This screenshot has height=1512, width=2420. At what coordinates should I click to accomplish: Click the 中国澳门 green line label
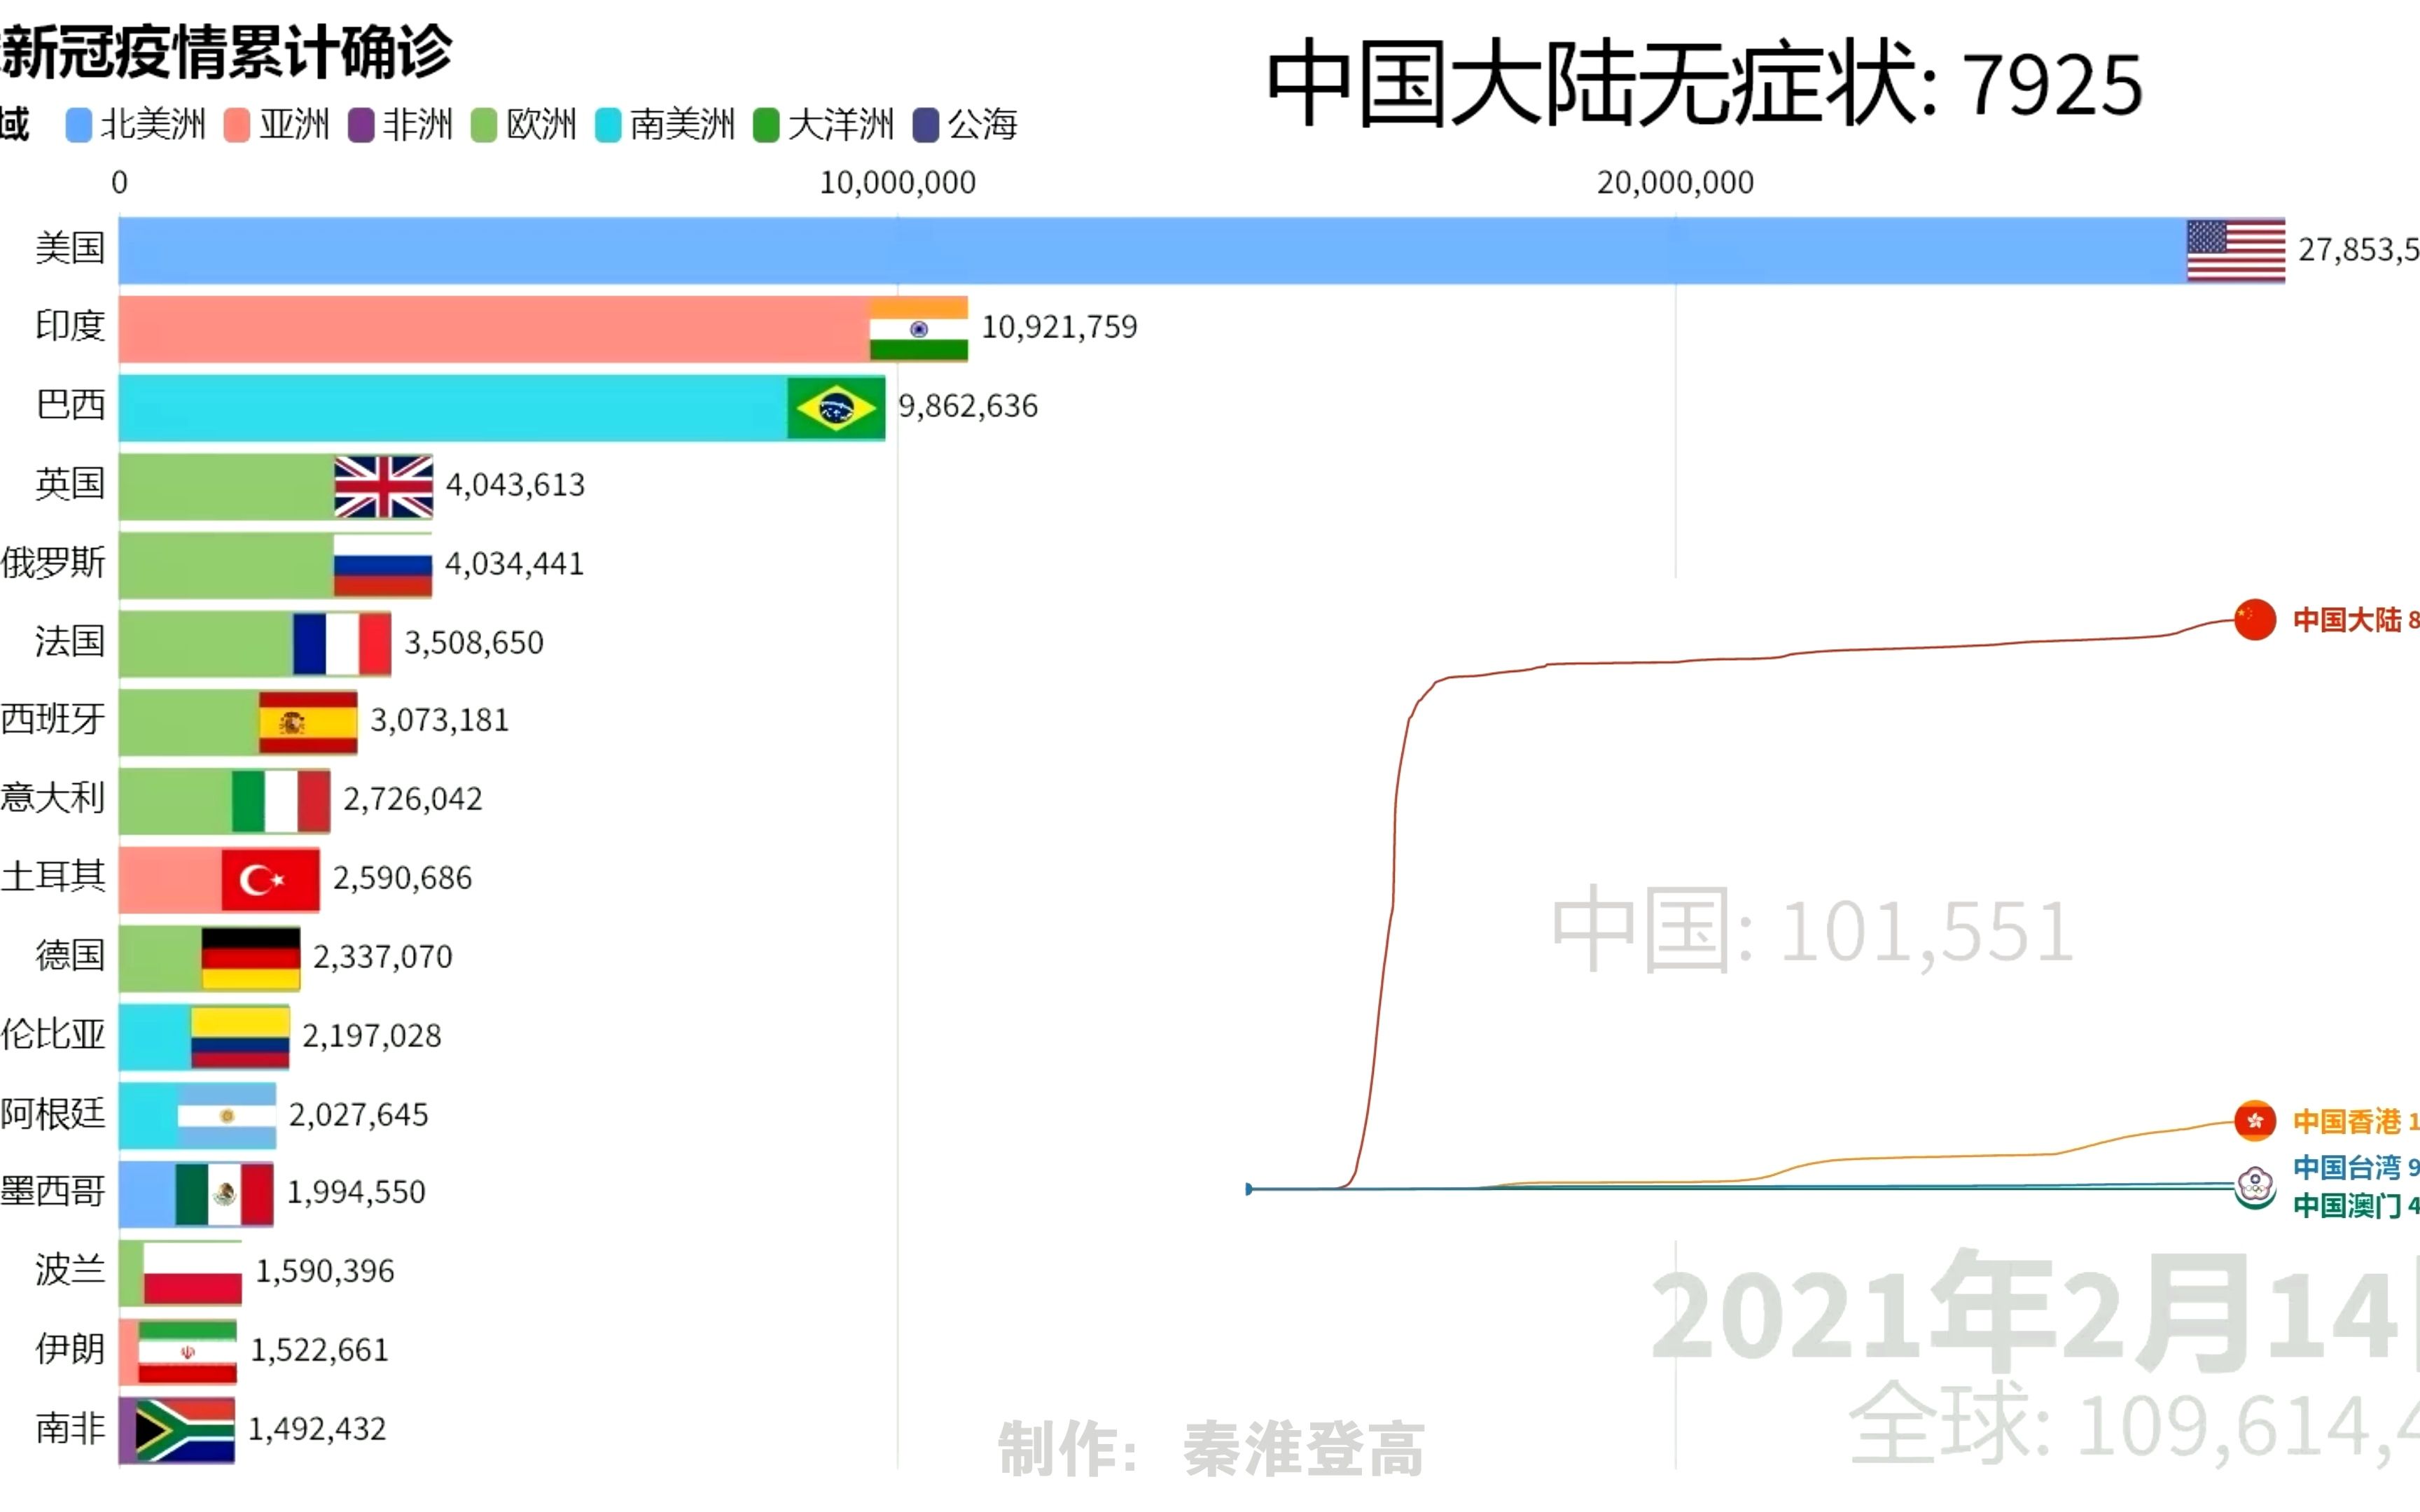(x=2347, y=1206)
